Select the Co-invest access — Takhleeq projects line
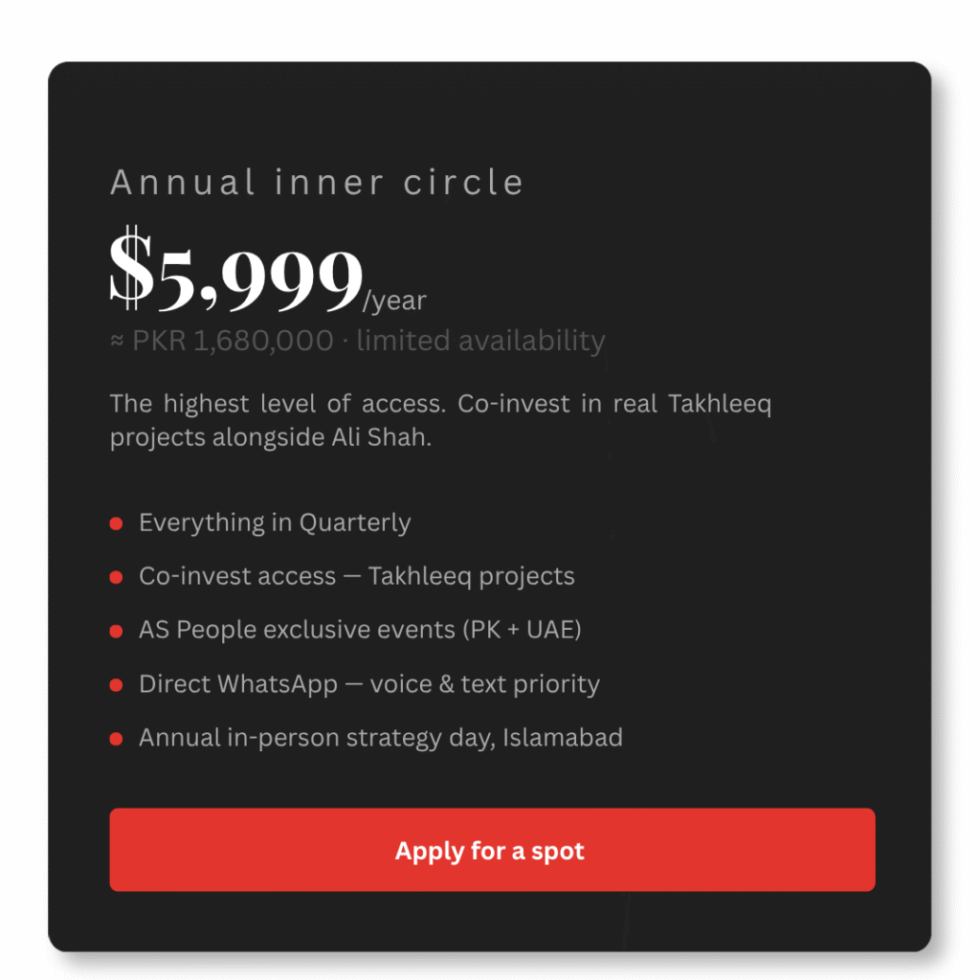The image size is (980, 980). [356, 576]
